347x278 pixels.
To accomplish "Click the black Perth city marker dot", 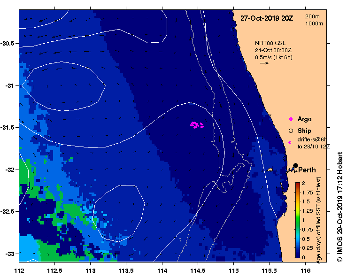I will click(295, 165).
